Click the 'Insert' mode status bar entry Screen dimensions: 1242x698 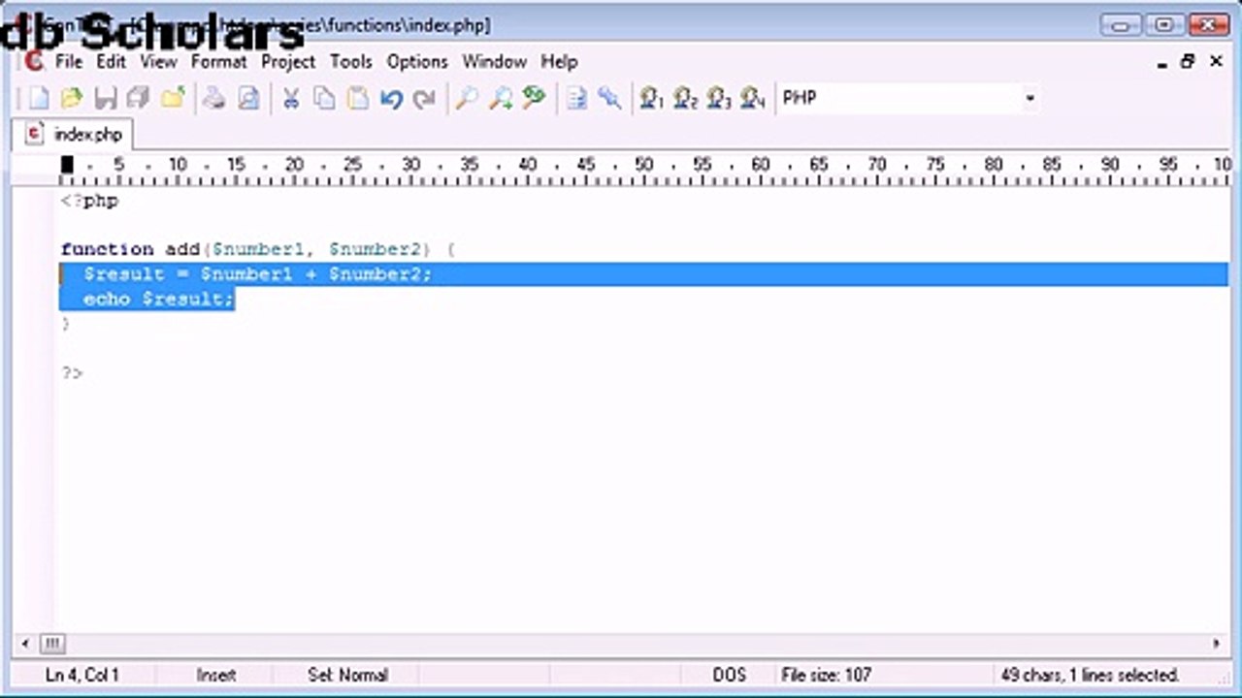pos(216,675)
